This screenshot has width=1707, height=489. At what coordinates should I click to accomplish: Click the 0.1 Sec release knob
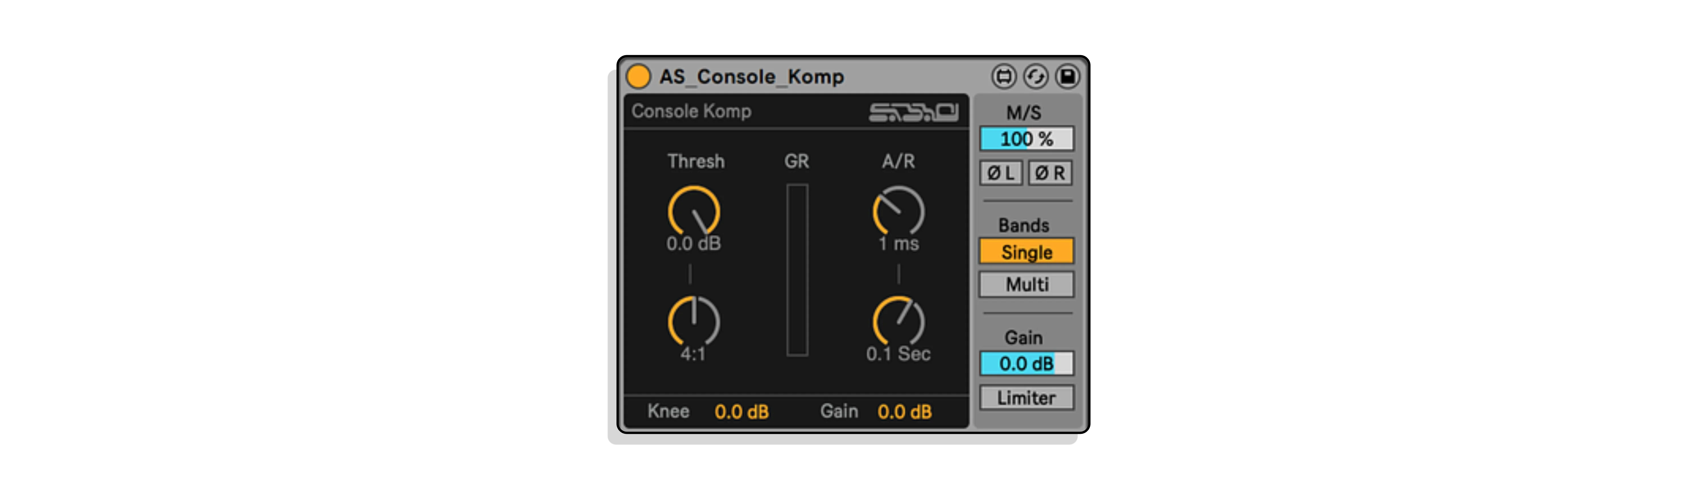898,321
